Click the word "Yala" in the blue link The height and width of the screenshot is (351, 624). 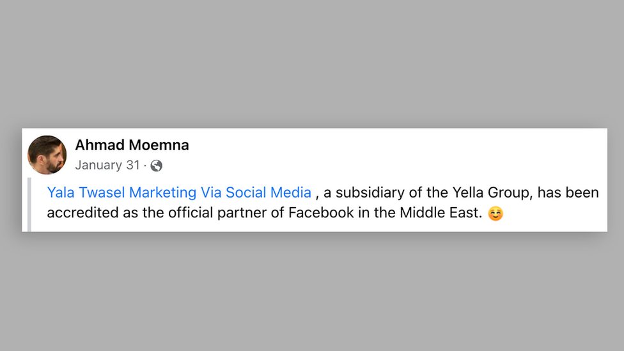tap(61, 192)
